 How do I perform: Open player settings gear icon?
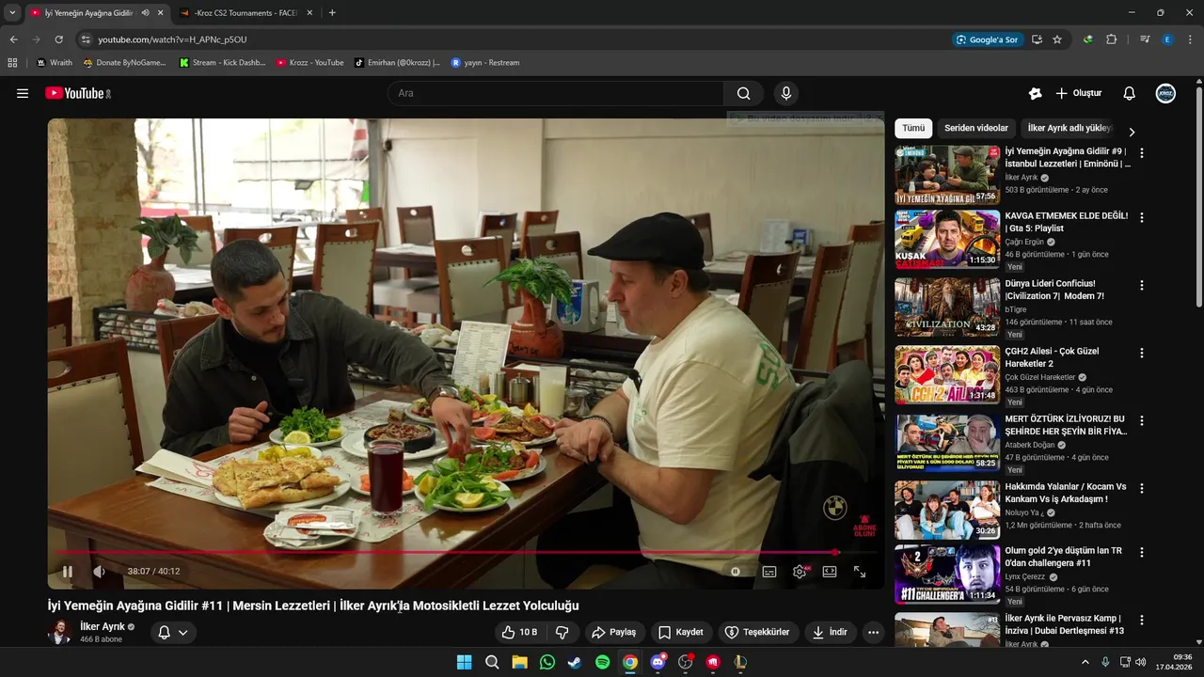coord(800,571)
